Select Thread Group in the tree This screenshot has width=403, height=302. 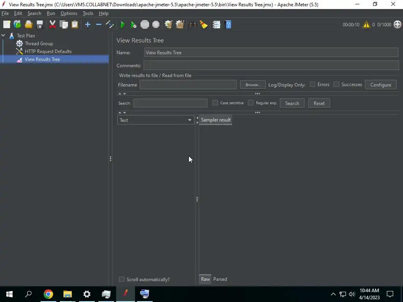(x=39, y=43)
